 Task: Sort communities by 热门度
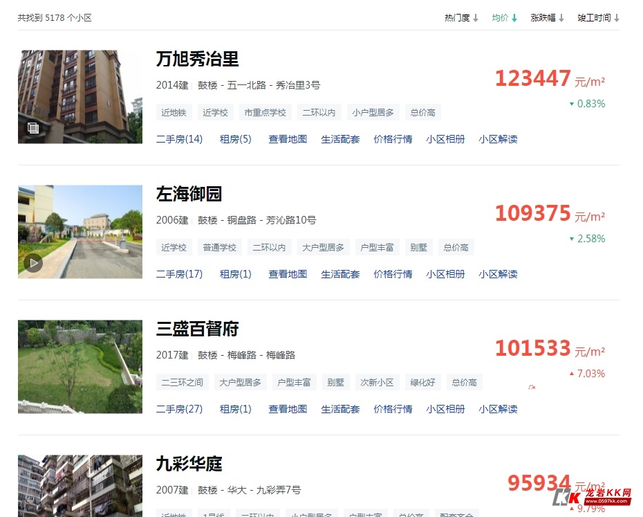pos(462,18)
